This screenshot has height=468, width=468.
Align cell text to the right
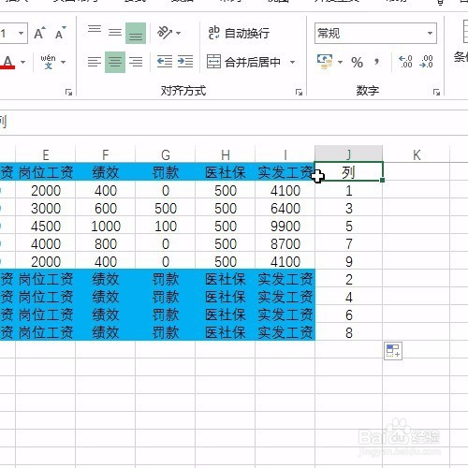[x=136, y=62]
